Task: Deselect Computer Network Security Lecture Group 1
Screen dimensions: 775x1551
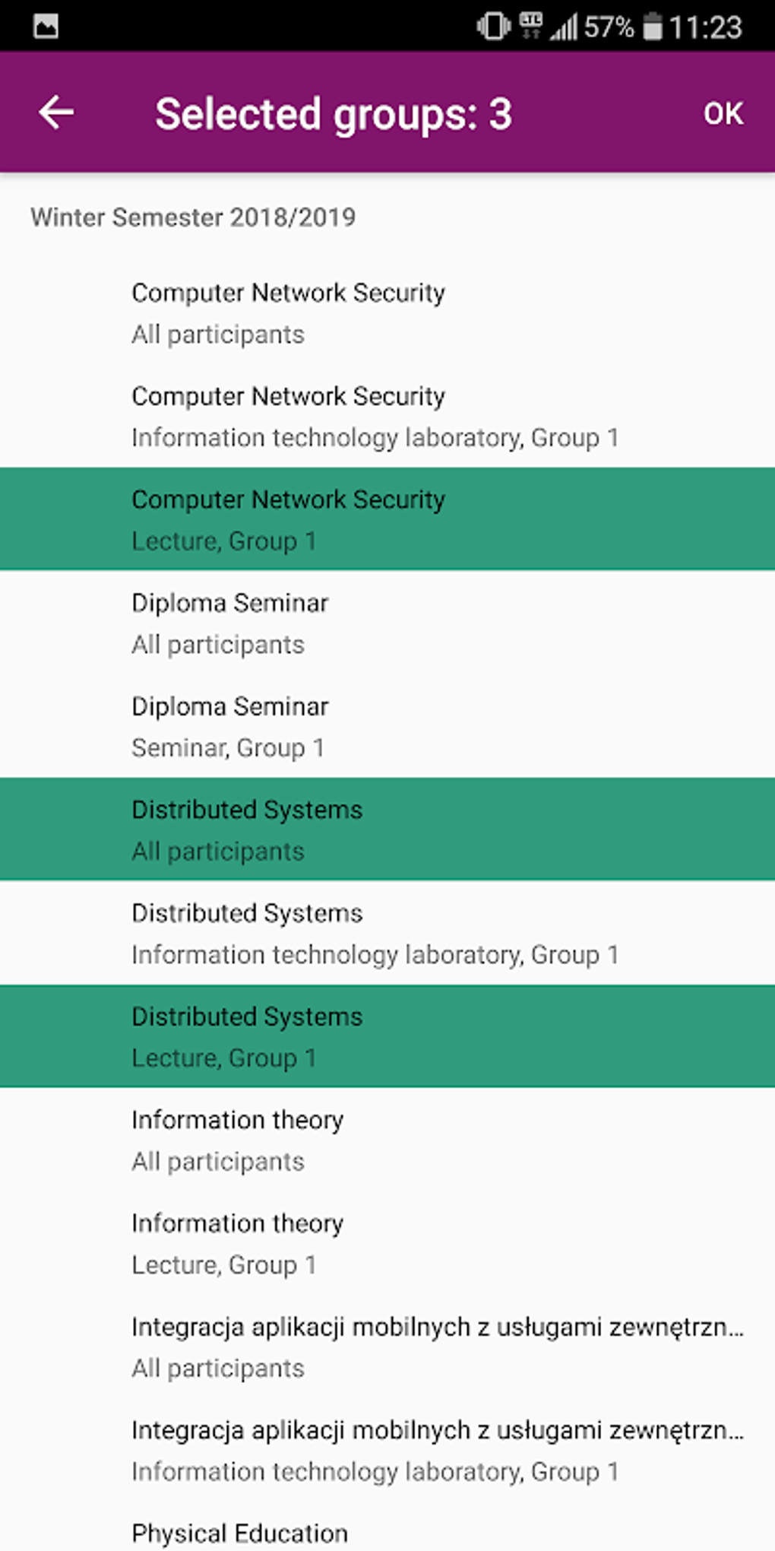Action: point(387,520)
